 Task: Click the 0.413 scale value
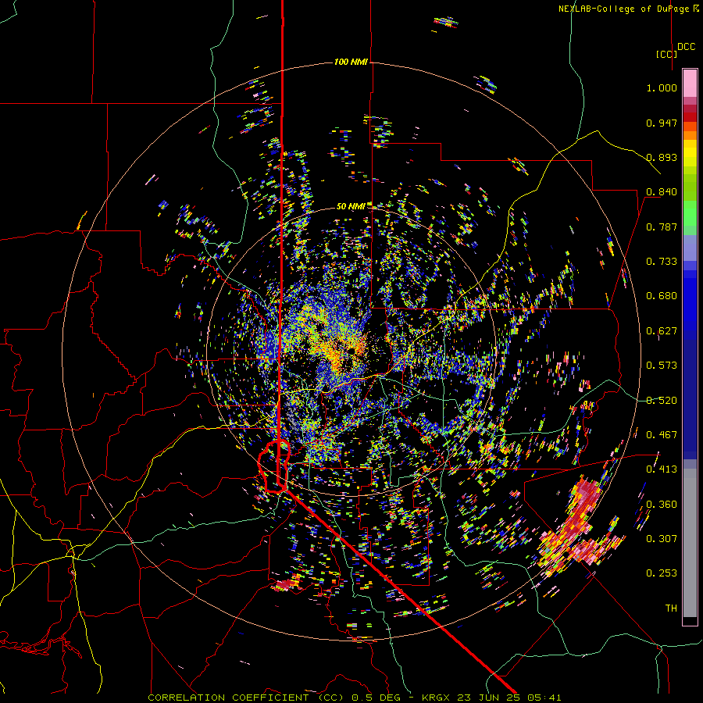[x=662, y=469]
